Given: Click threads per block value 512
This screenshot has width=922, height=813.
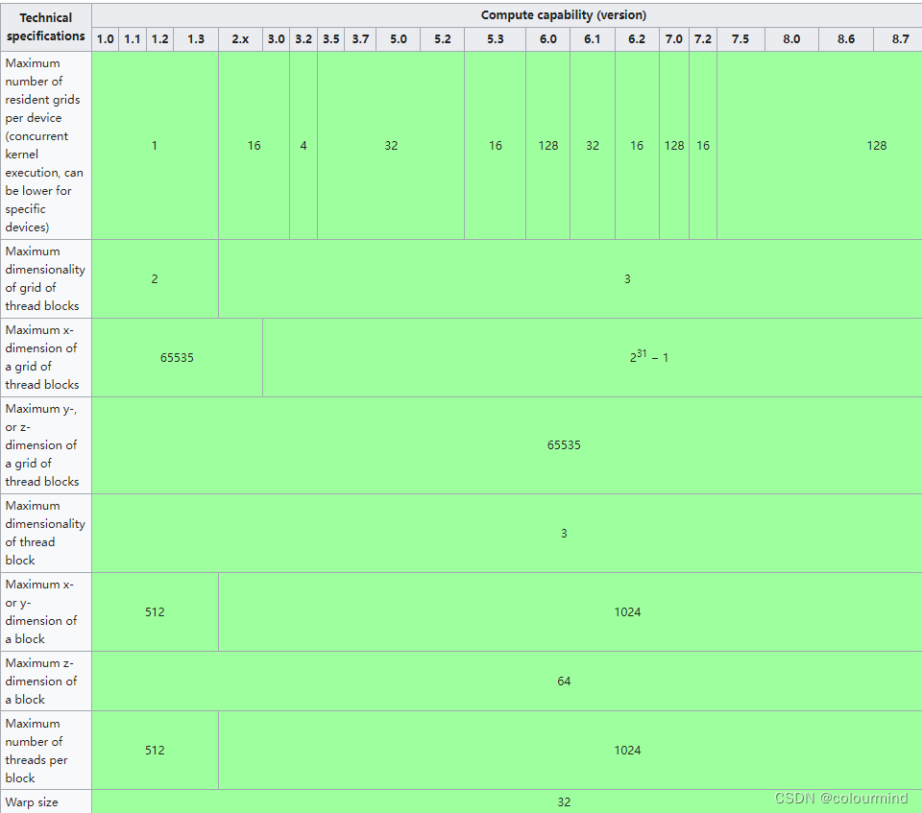Looking at the screenshot, I should pyautogui.click(x=155, y=750).
